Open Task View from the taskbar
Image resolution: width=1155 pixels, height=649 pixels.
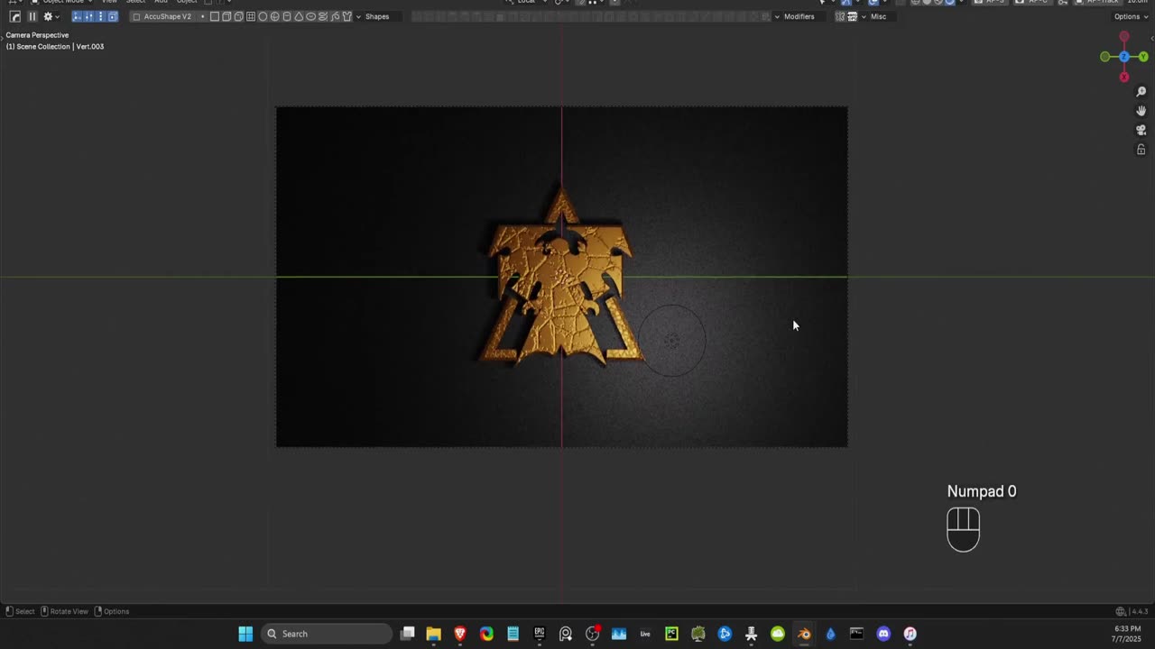point(408,634)
